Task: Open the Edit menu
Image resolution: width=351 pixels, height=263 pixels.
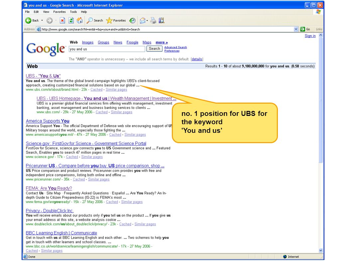Action: [36, 12]
